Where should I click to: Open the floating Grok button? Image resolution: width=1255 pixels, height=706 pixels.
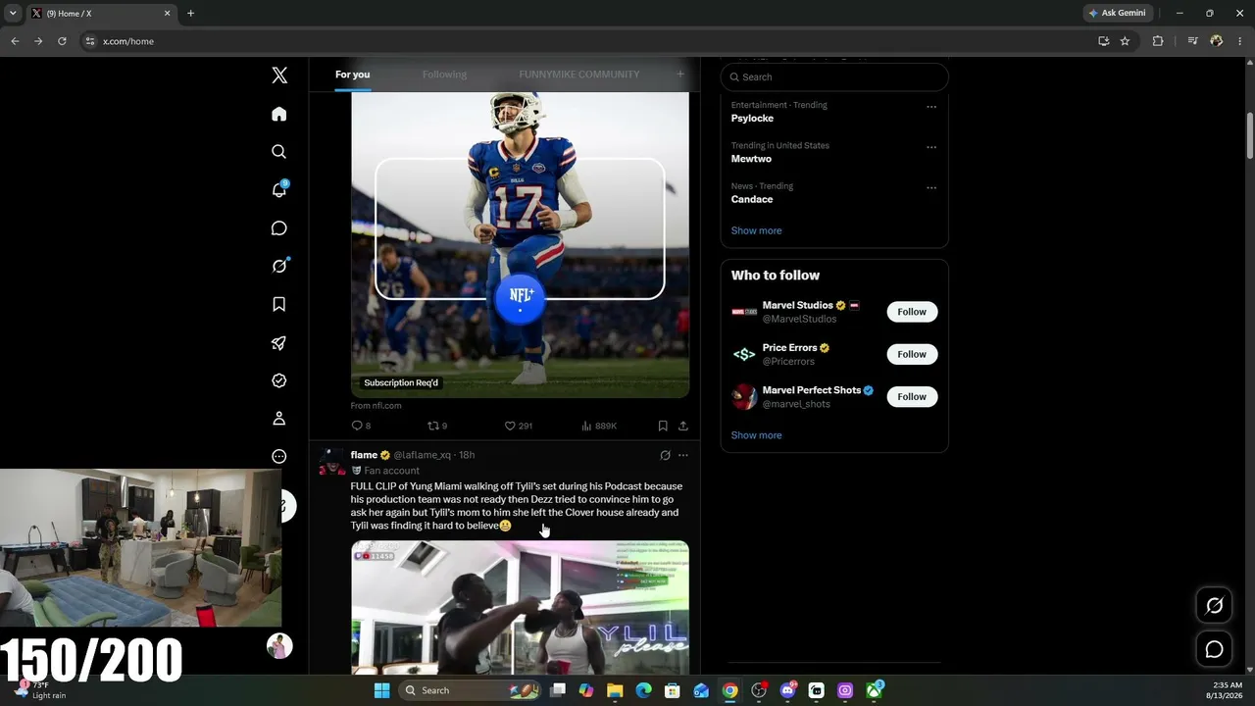coord(1214,606)
